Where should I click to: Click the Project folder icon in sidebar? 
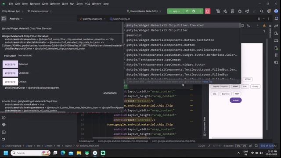pos(4,18)
